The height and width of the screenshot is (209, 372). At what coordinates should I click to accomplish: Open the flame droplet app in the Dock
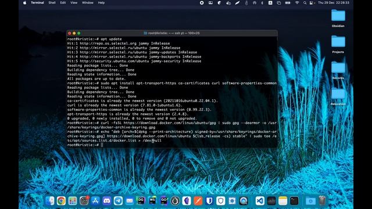pos(175,201)
